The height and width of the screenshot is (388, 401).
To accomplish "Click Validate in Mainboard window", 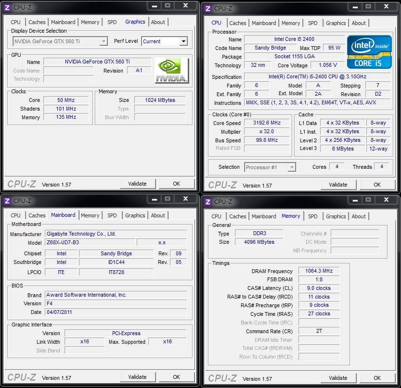I will click(138, 377).
